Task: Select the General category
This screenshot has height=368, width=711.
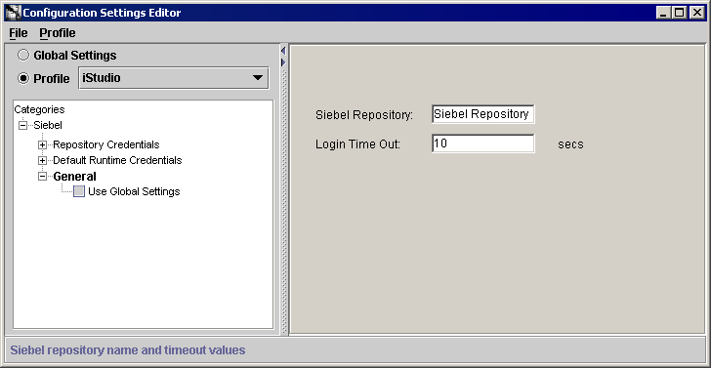Action: click(75, 177)
